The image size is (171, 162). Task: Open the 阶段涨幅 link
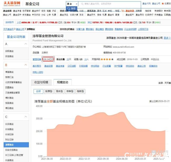click(83, 66)
